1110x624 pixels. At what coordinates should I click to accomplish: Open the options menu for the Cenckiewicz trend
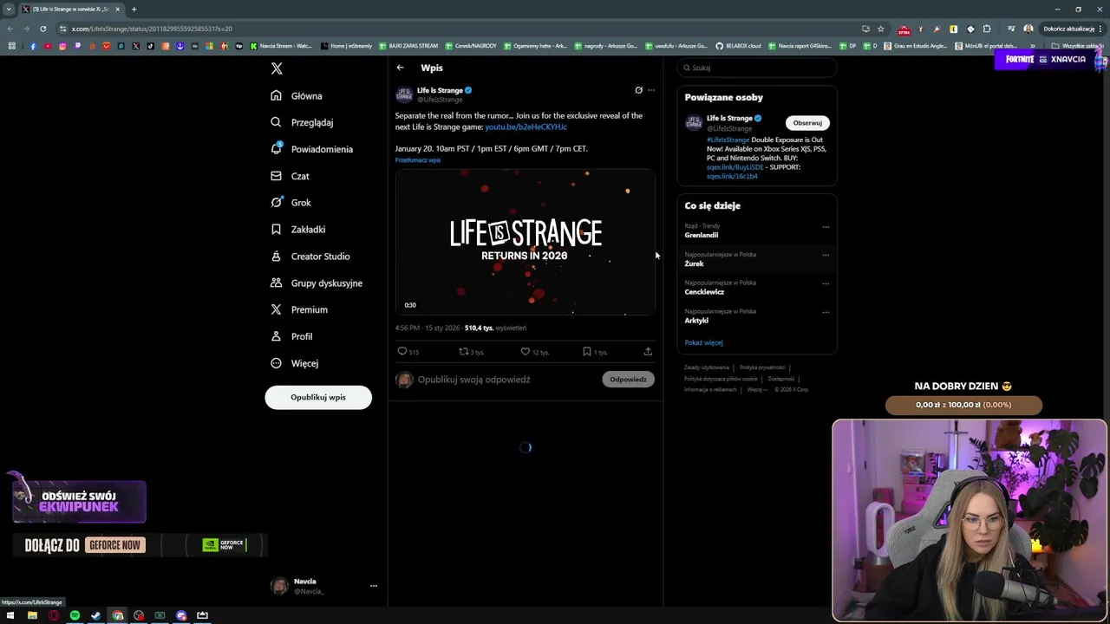point(826,283)
